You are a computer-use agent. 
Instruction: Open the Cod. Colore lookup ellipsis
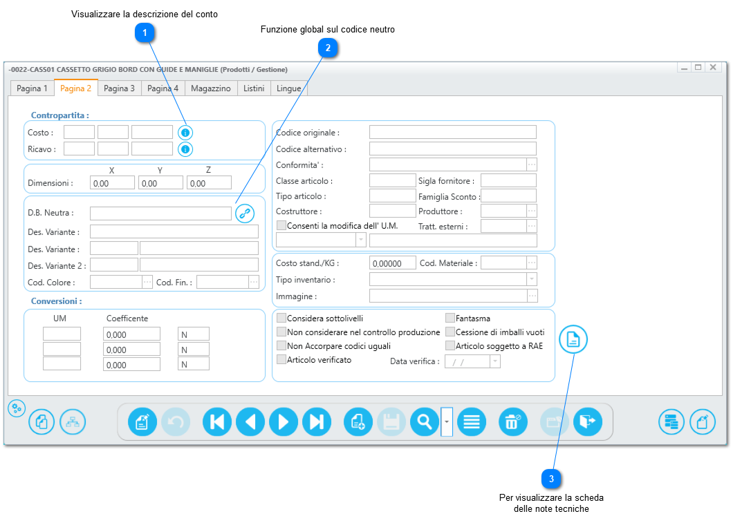pos(147,282)
